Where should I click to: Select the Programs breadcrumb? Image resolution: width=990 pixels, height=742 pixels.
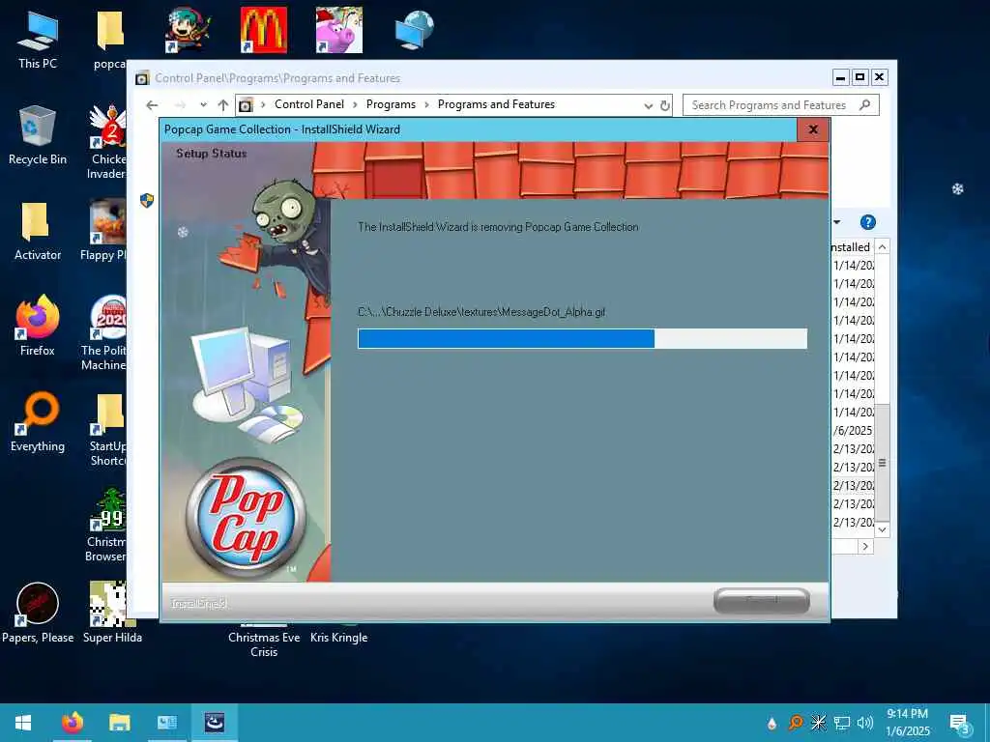391,104
